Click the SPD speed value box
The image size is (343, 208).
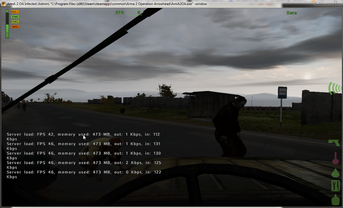134,13
